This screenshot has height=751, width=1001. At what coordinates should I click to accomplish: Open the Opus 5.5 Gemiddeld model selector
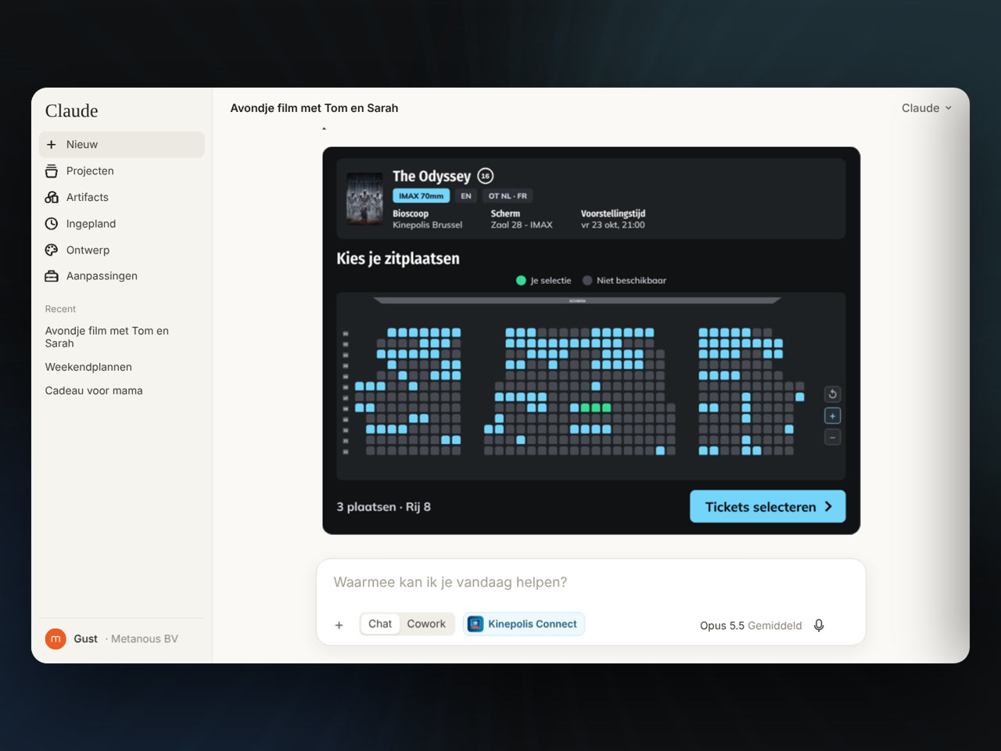tap(751, 625)
